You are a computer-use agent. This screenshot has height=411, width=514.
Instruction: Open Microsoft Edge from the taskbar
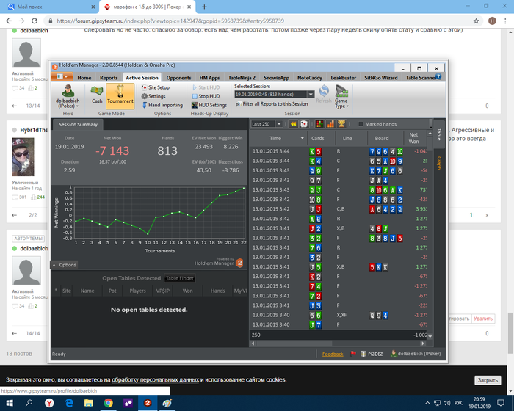69,403
